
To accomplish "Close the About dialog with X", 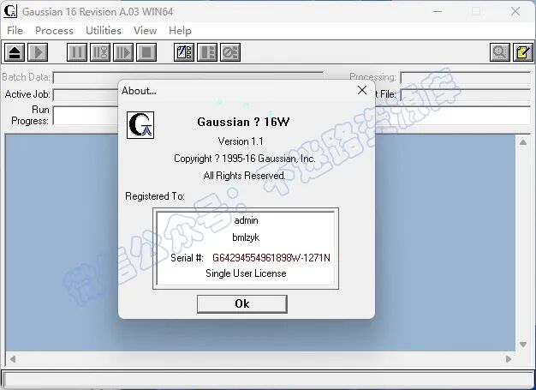I will pyautogui.click(x=362, y=90).
